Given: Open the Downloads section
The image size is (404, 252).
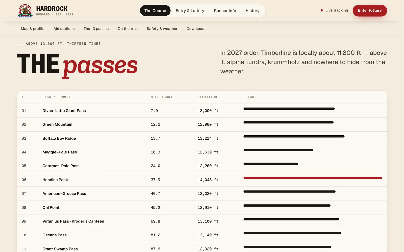Looking at the screenshot, I should [196, 29].
